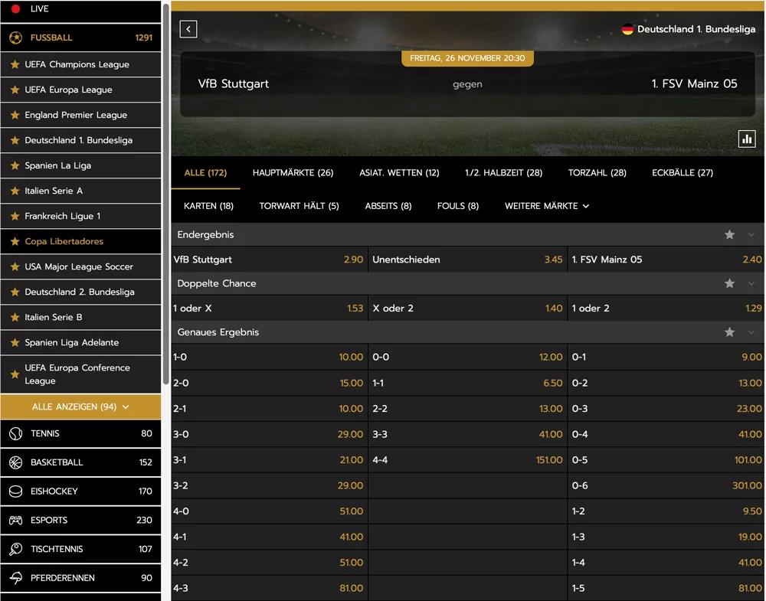
Task: Click star beside Spanien Liga Adelante
Action: pos(15,342)
